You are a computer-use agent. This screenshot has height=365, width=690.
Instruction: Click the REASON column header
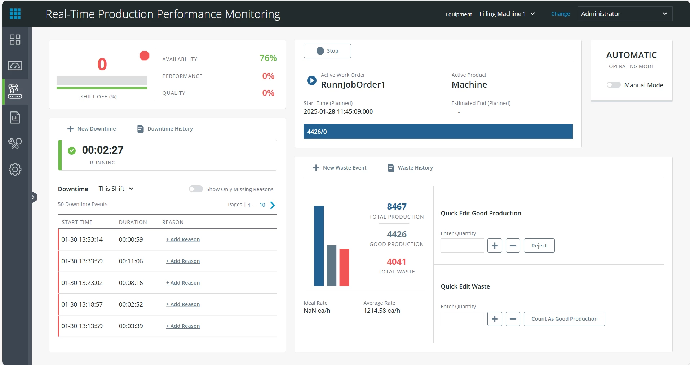tap(173, 222)
